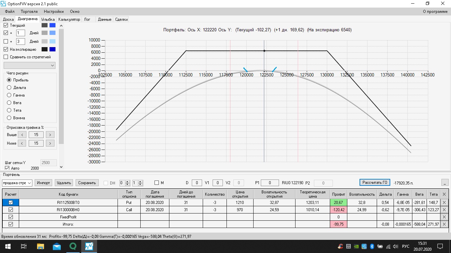
Task: Click the volume speaker icon
Action: [x=396, y=246]
